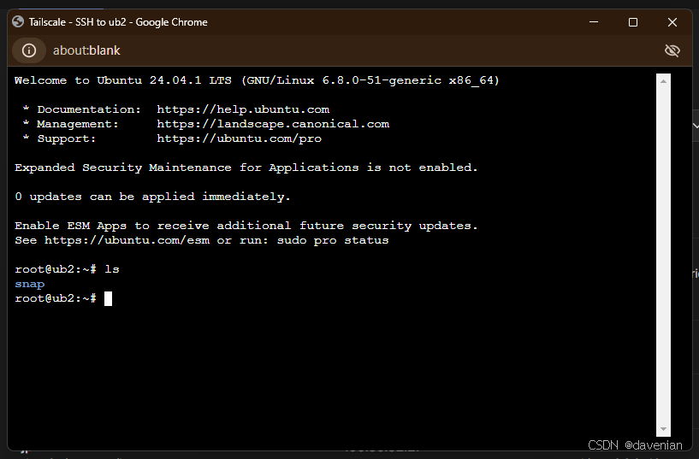Open the https://ubuntu.com/esm link
This screenshot has height=459, width=699.
click(127, 240)
